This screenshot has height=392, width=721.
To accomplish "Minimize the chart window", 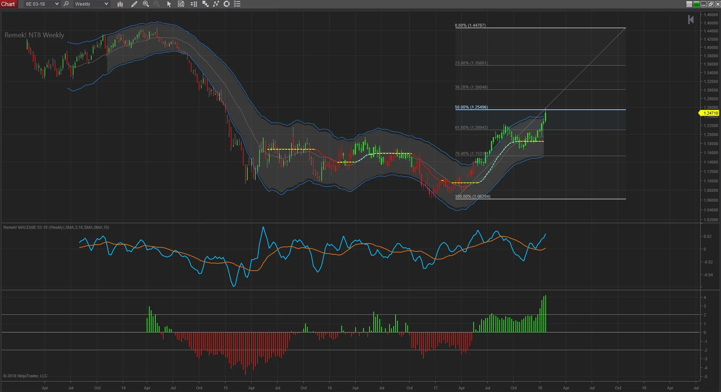I will click(x=704, y=4).
